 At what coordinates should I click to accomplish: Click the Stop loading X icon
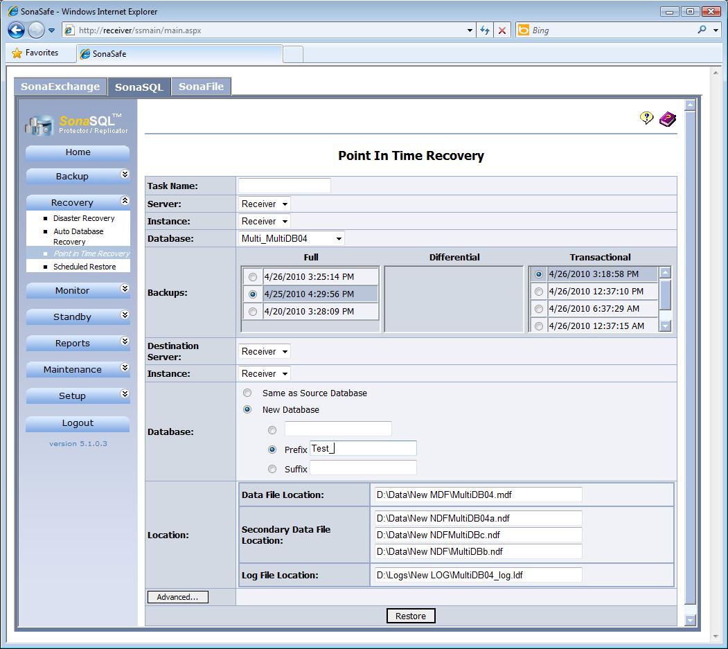(x=502, y=30)
